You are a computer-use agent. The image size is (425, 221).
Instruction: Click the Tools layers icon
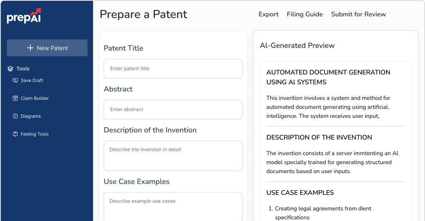pos(11,69)
